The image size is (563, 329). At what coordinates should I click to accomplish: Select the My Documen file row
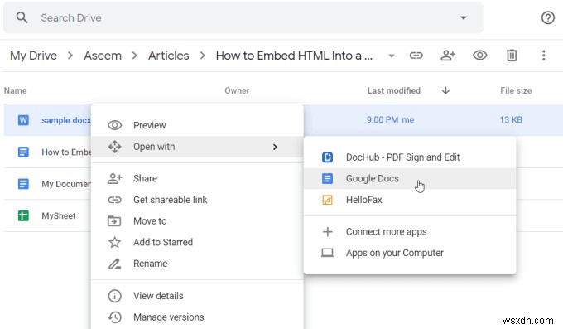pos(47,184)
